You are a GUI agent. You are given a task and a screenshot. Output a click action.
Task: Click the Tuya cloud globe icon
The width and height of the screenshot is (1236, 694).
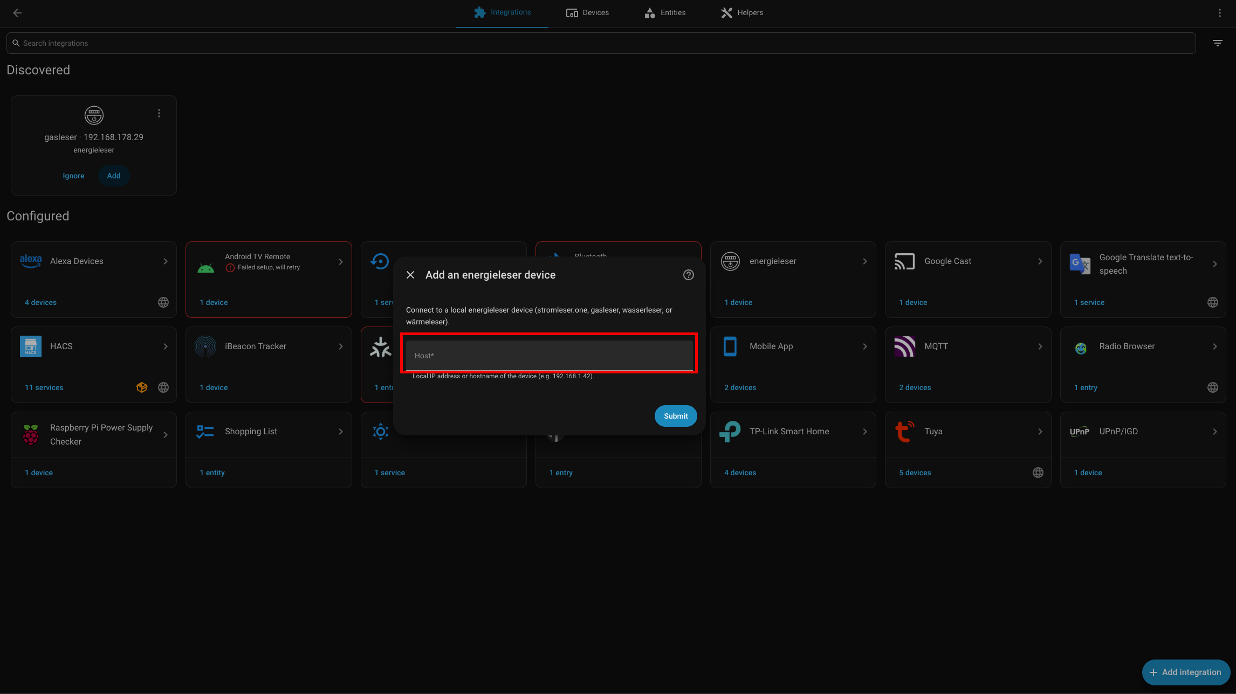(x=1038, y=473)
